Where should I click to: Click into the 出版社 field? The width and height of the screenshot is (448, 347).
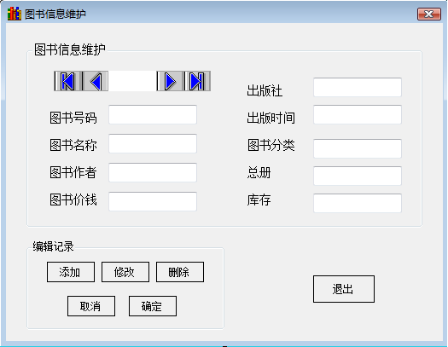pos(358,87)
